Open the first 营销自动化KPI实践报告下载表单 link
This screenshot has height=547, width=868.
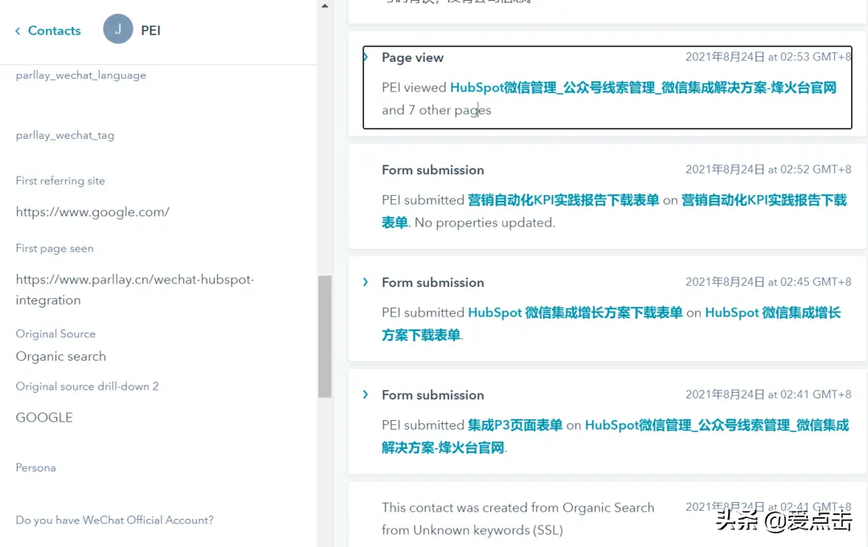click(x=563, y=200)
